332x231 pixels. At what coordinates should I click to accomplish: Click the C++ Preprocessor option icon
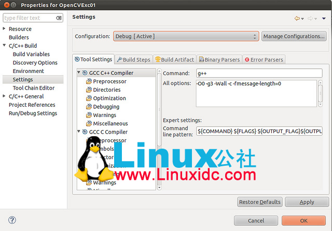(89, 81)
